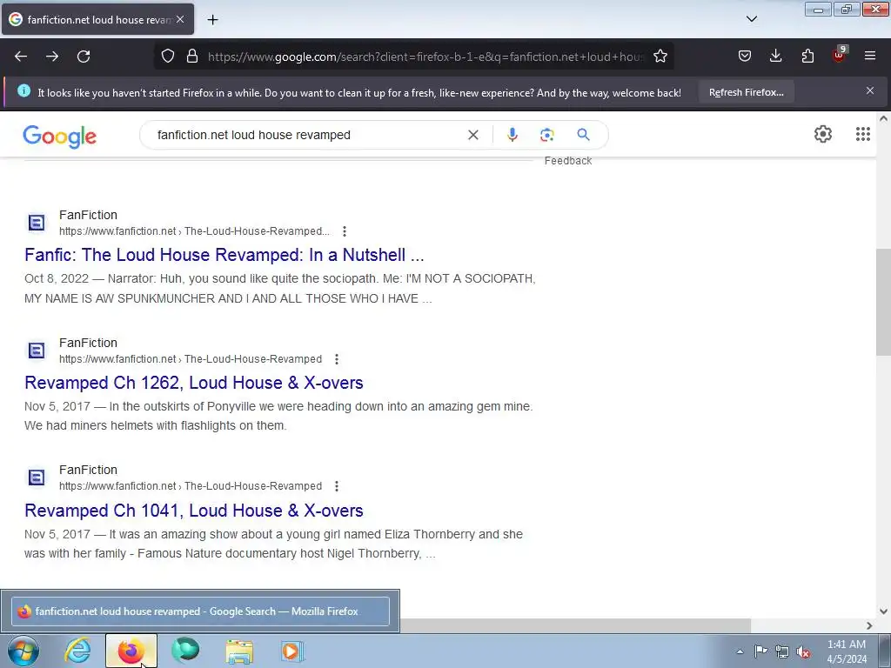The image size is (891, 668).
Task: Click FanFiction favicon of Ch 1041 result
Action: click(x=37, y=478)
